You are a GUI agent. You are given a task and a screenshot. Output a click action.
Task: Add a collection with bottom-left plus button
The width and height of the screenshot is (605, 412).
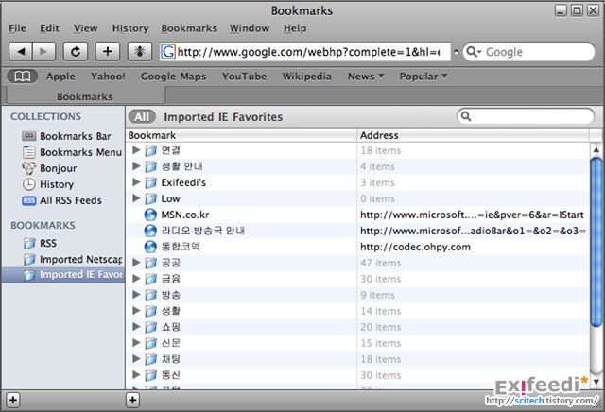(13, 400)
